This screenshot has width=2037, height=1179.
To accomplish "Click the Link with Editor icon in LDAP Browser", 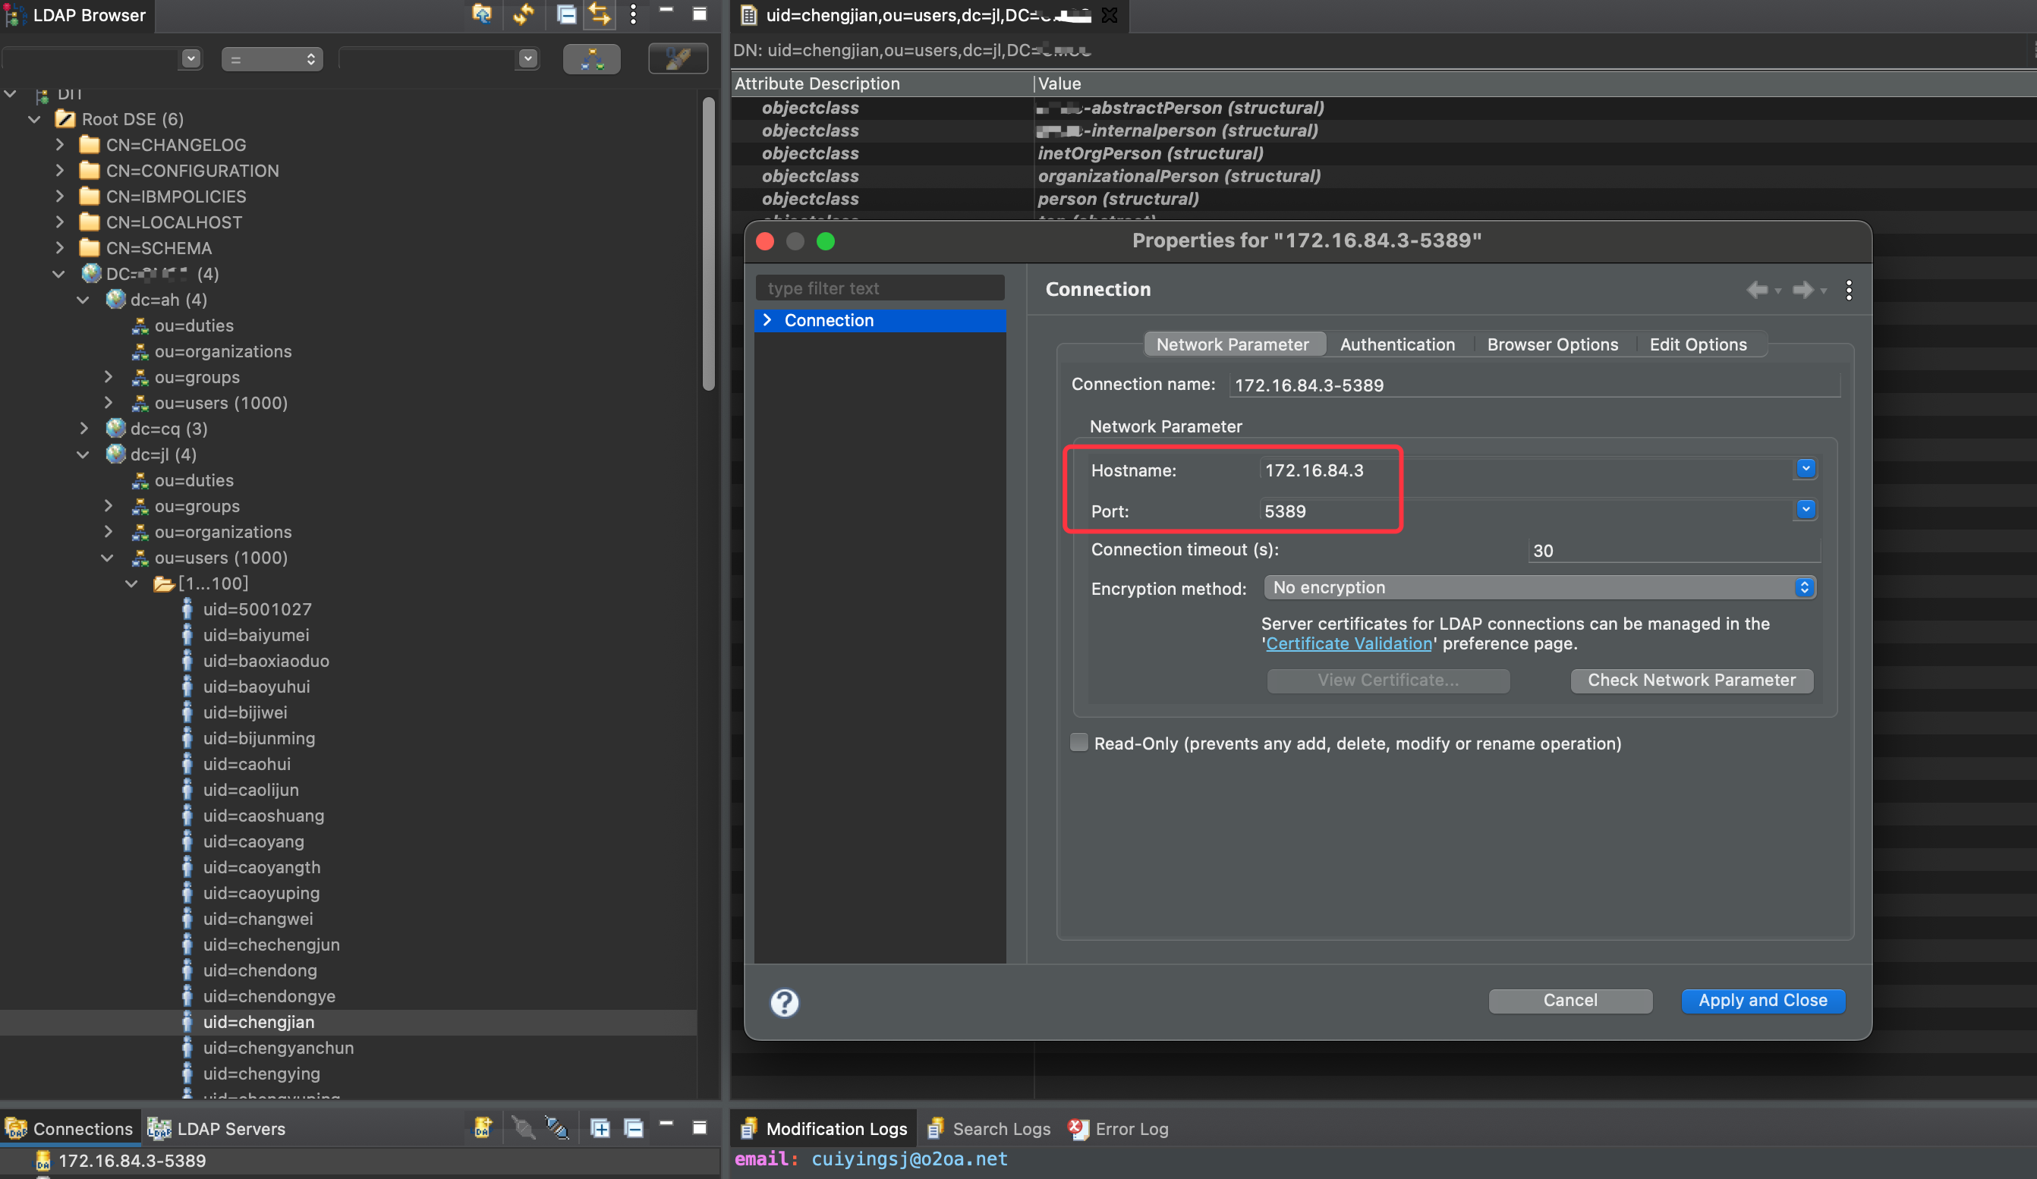I will click(599, 14).
